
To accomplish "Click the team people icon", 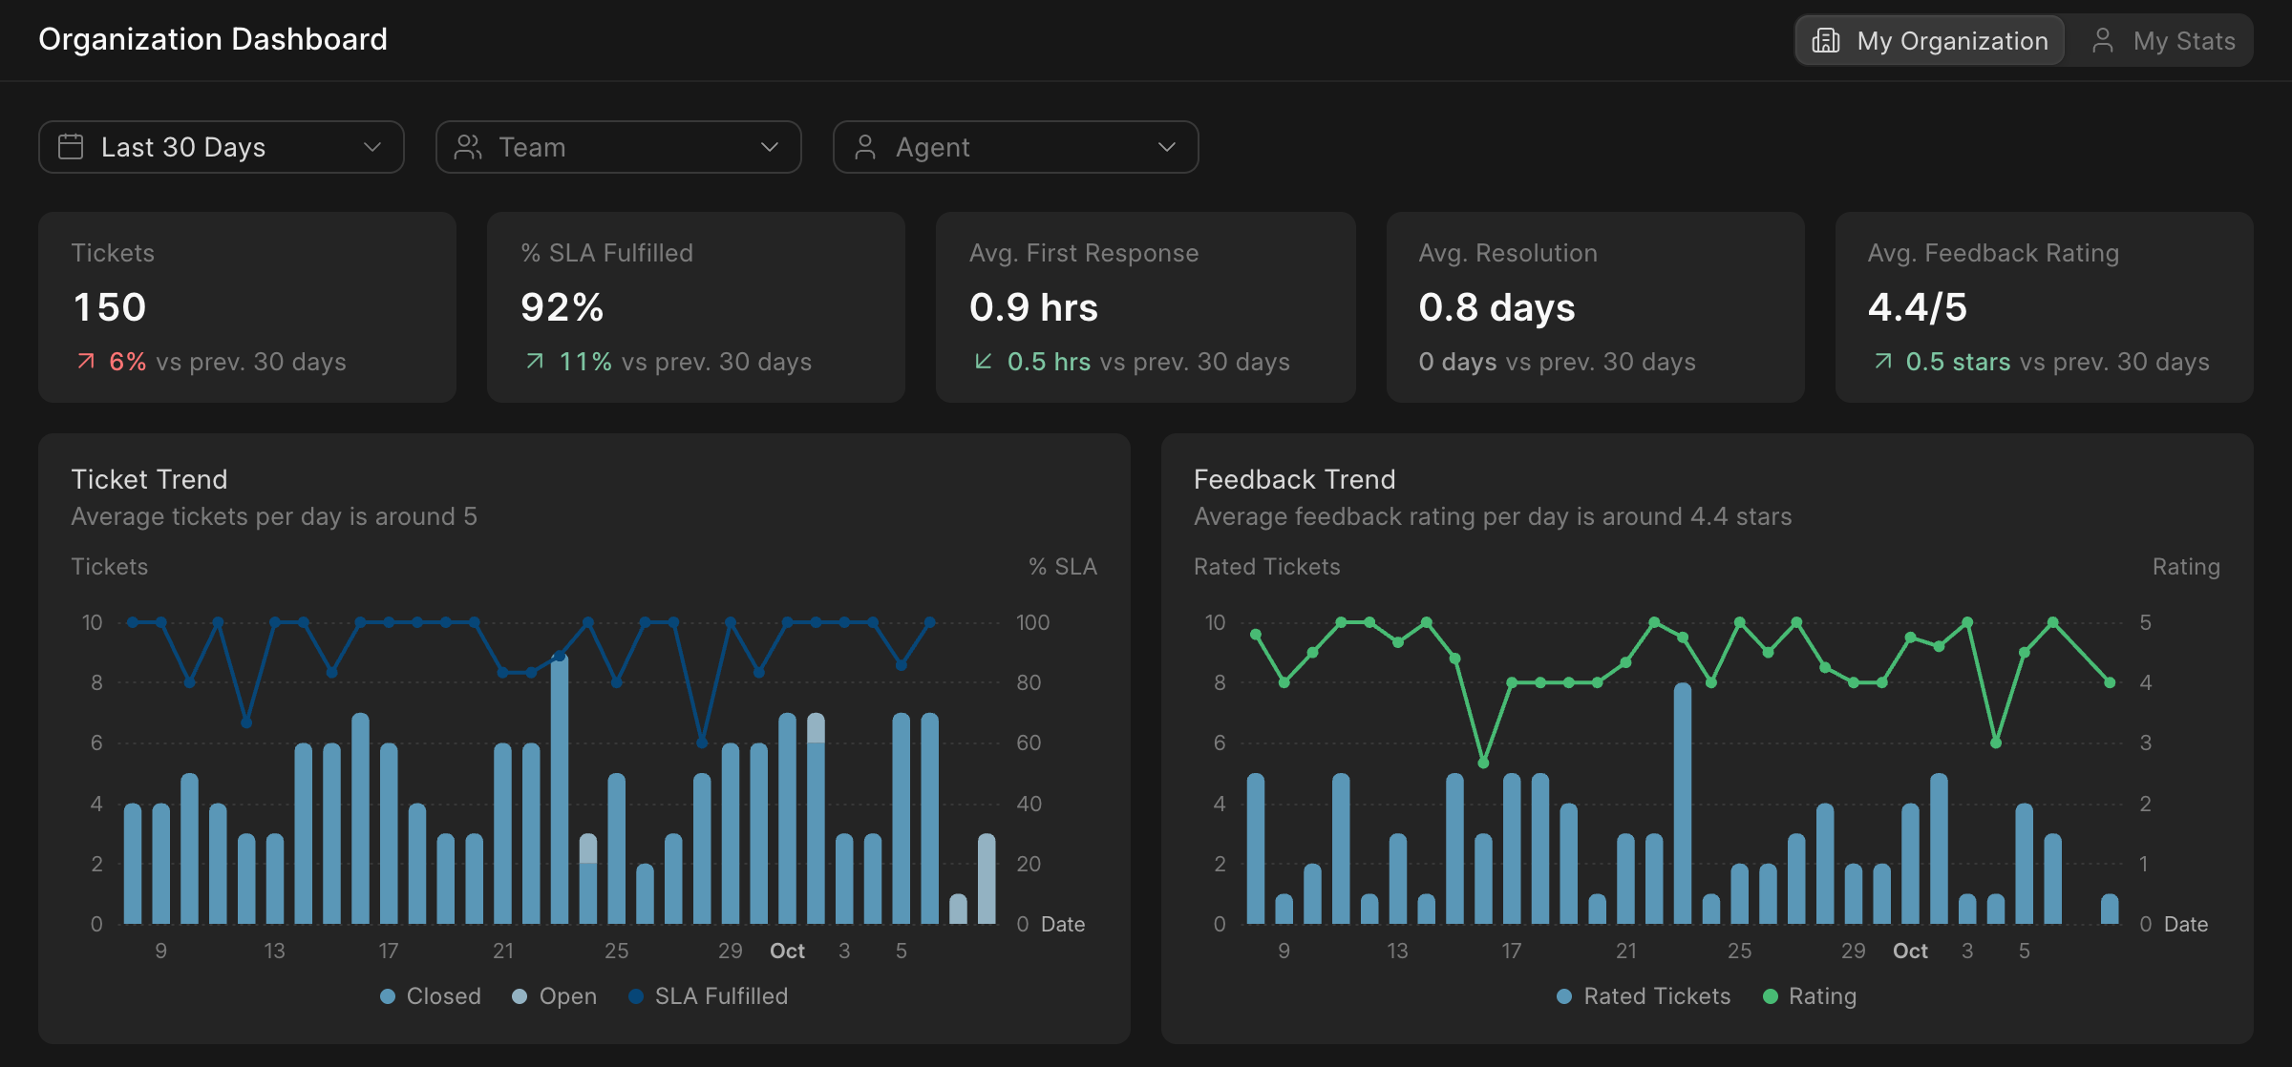I will 468,147.
